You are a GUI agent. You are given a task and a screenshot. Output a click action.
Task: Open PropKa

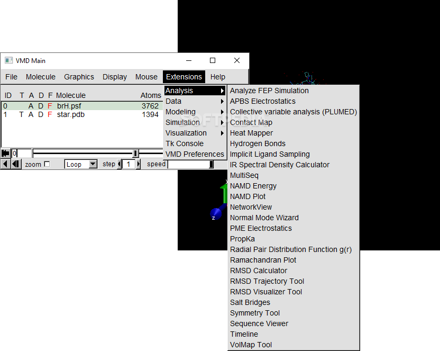293,239
